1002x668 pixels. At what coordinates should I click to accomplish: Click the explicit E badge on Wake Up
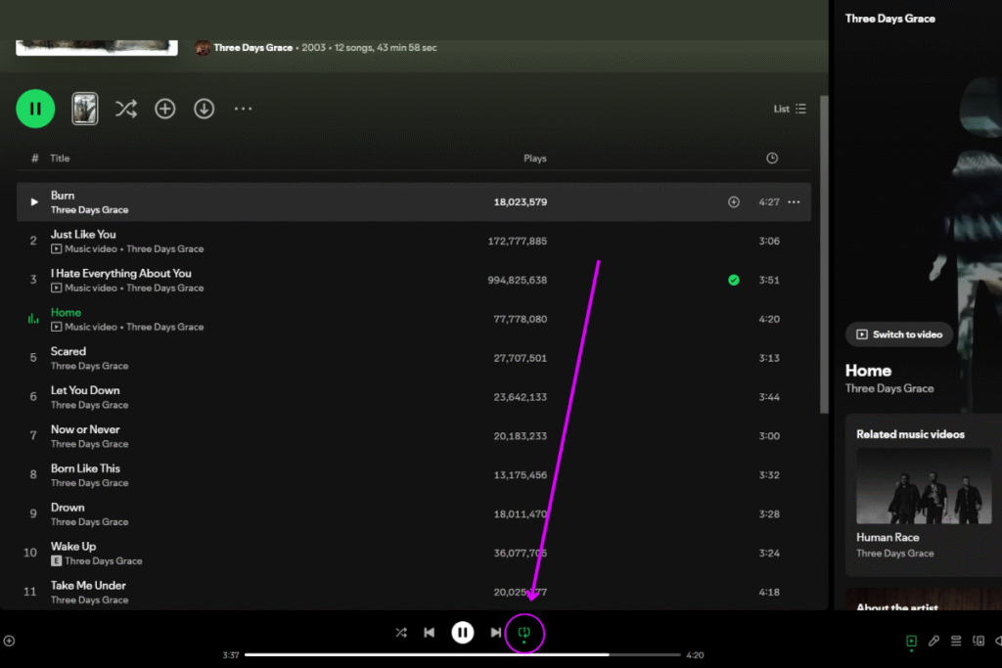[56, 560]
